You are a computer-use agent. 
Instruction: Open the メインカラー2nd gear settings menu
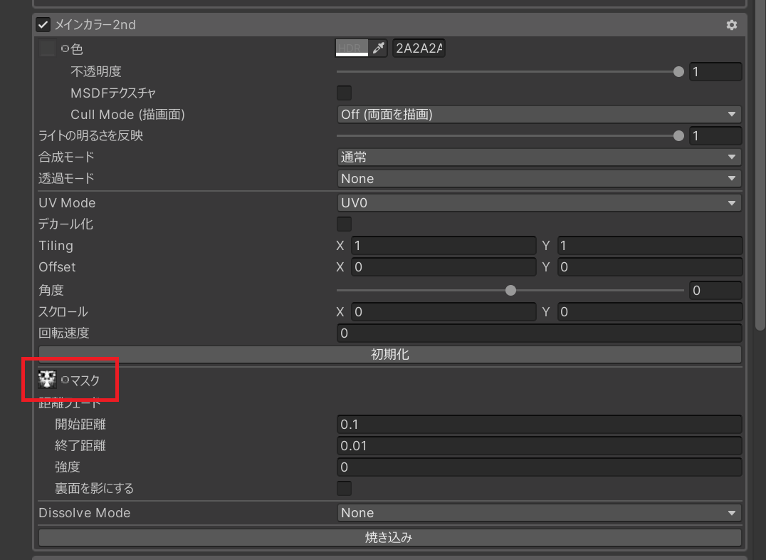[731, 25]
